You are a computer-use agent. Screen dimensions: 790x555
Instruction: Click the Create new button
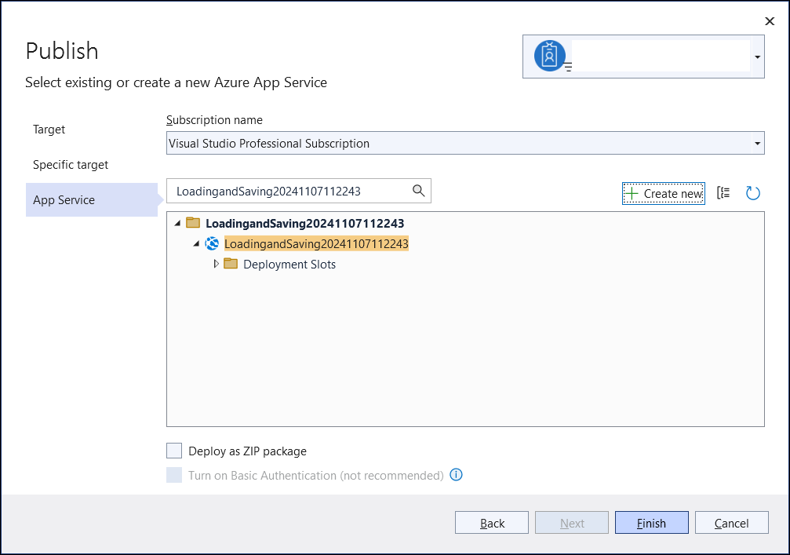click(663, 194)
